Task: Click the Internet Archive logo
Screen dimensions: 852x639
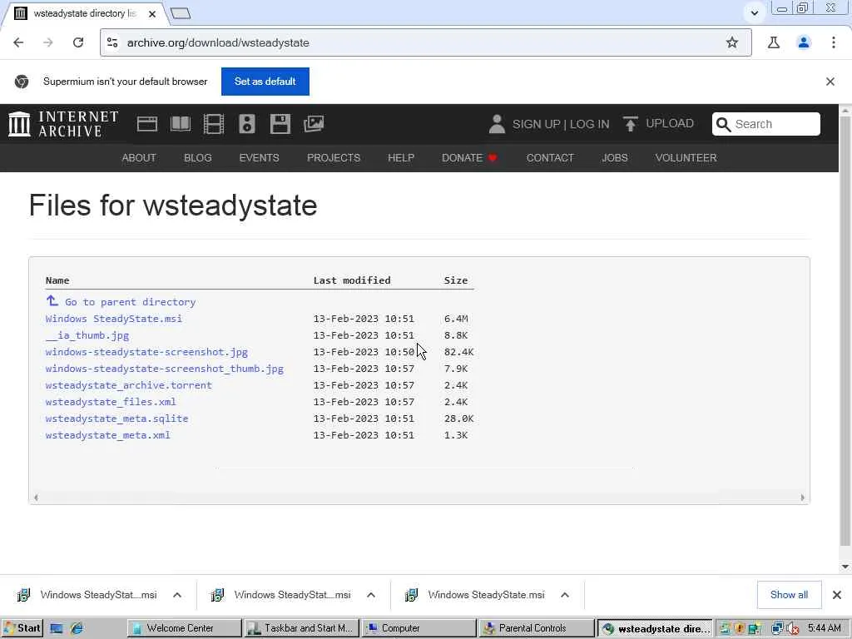Action: [x=63, y=124]
